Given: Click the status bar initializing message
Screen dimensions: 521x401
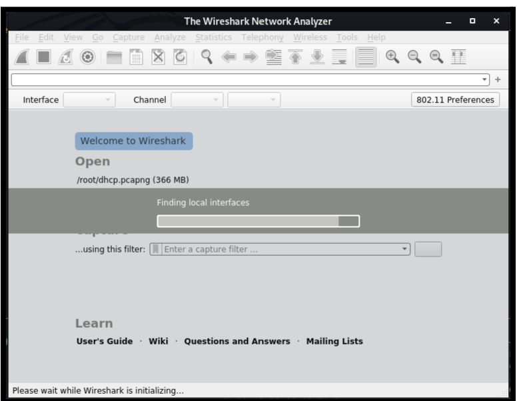Looking at the screenshot, I should [98, 390].
